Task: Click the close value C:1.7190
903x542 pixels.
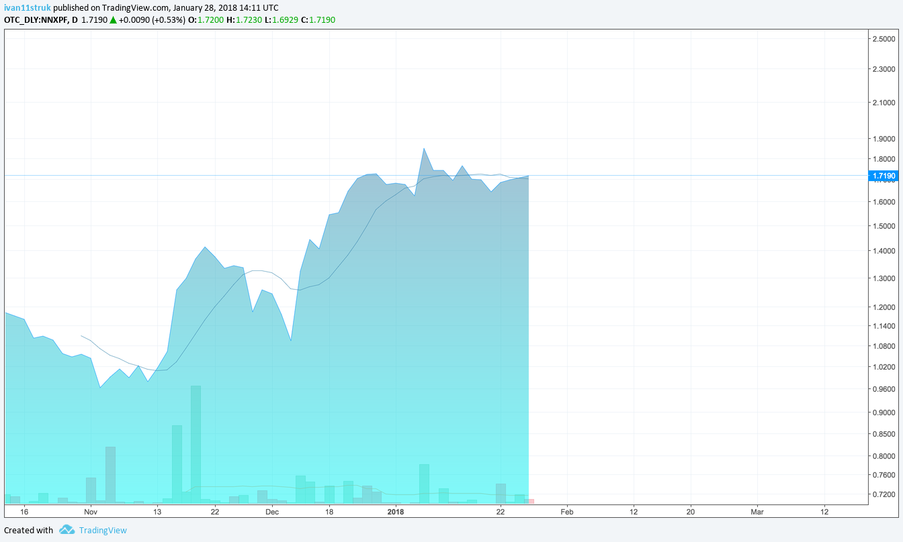Action: click(x=317, y=19)
